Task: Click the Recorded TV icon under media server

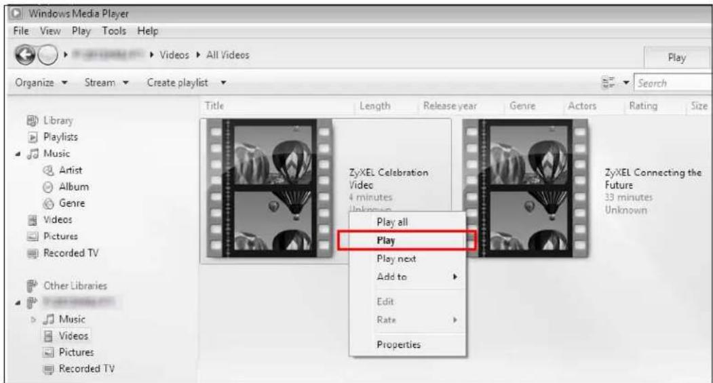Action: pos(48,369)
